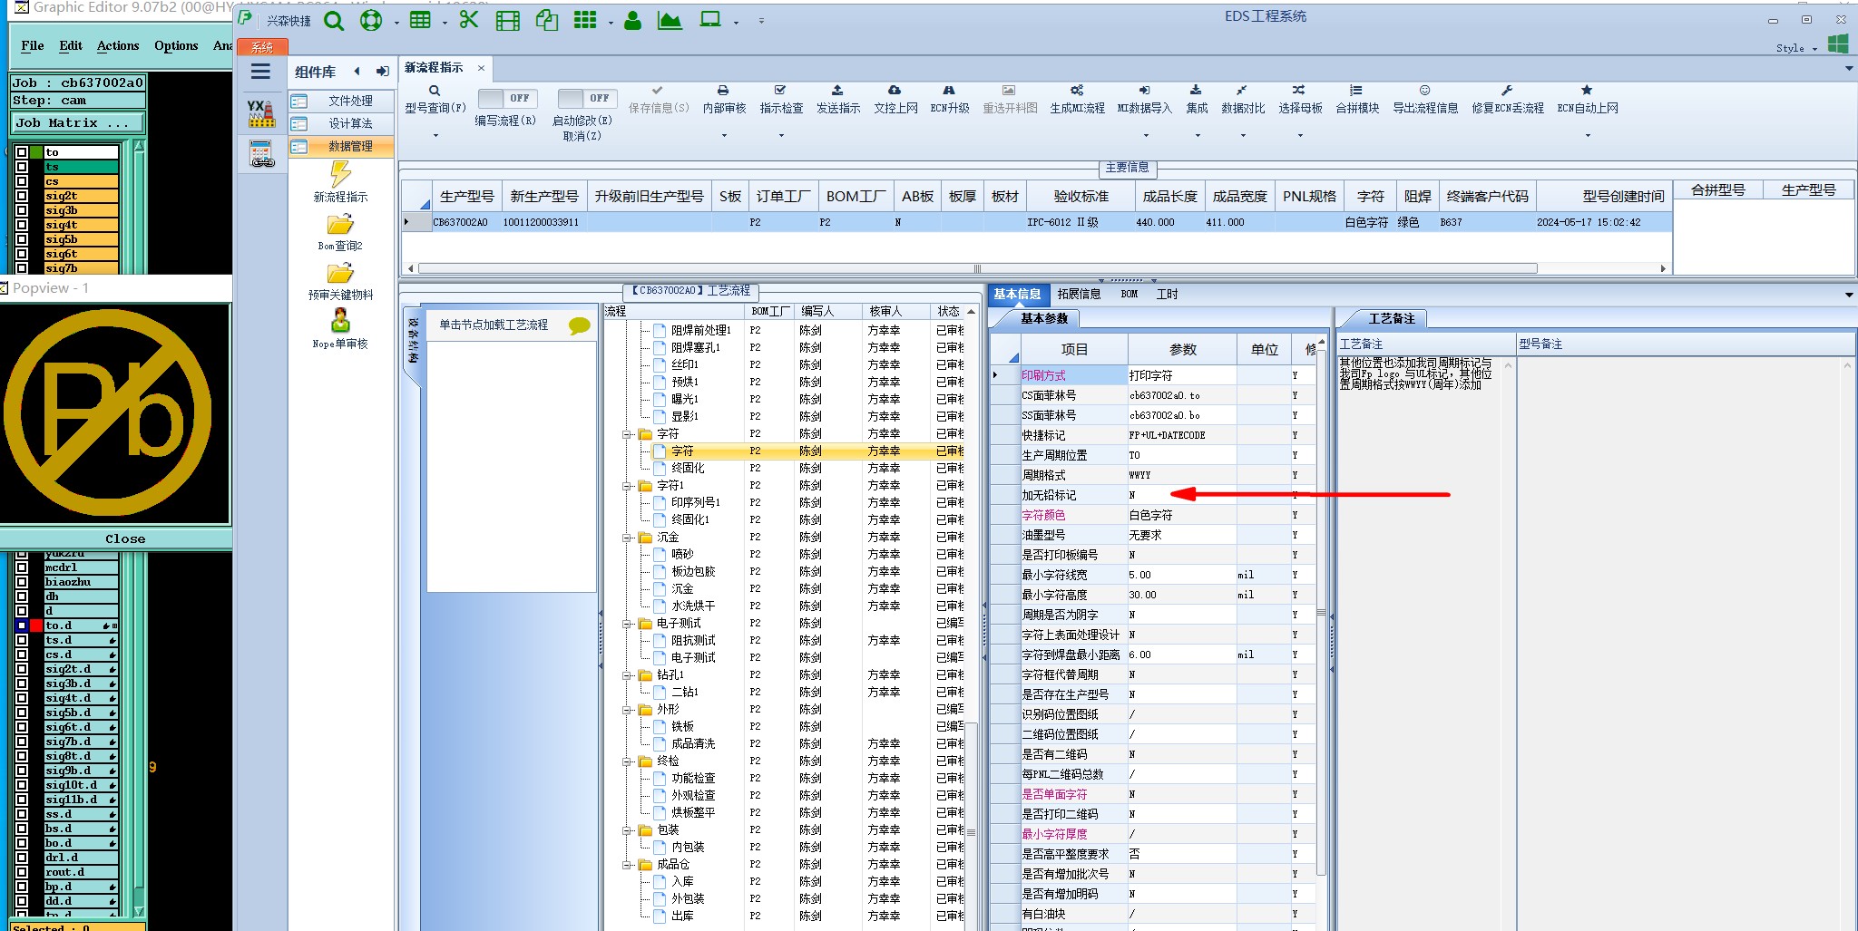Check the box beside layer sig2t

(22, 196)
